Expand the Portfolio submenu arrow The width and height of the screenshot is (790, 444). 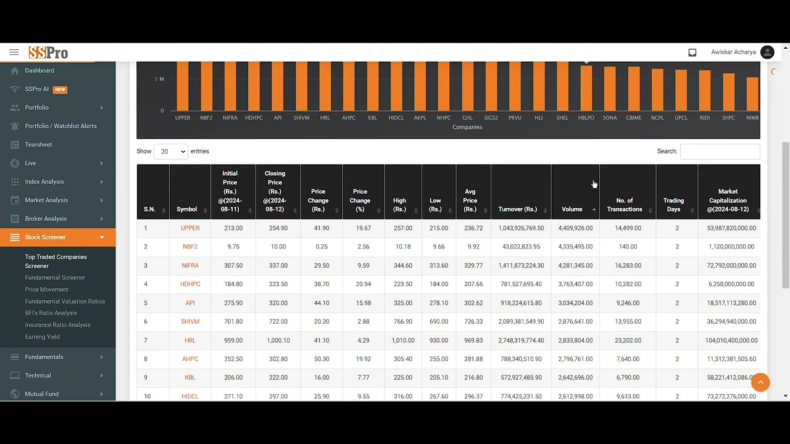coord(102,107)
